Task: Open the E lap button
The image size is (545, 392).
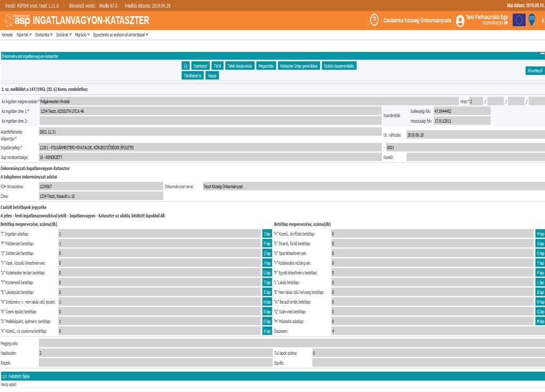Action: (x=267, y=293)
